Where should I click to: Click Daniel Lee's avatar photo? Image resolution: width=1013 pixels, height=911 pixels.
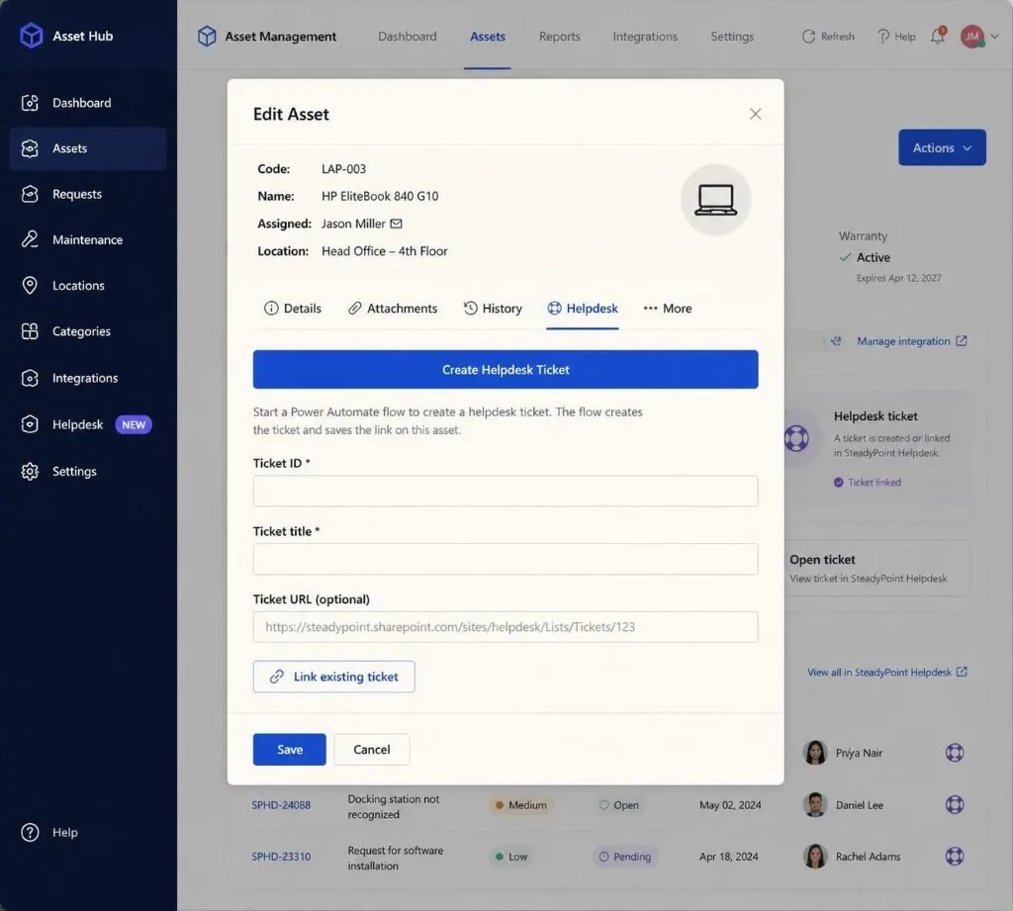(x=815, y=804)
